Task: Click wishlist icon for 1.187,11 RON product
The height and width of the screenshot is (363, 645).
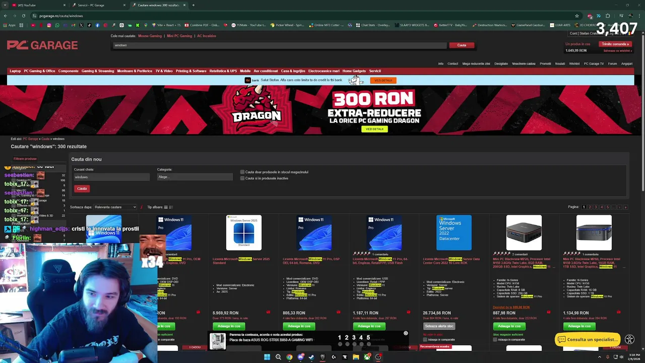Action: click(408, 312)
